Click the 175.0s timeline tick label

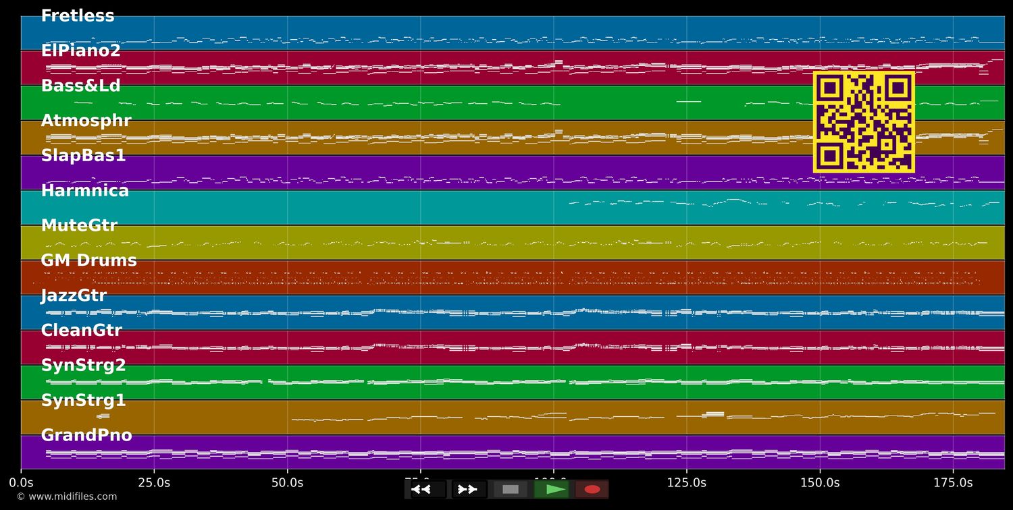click(x=953, y=483)
